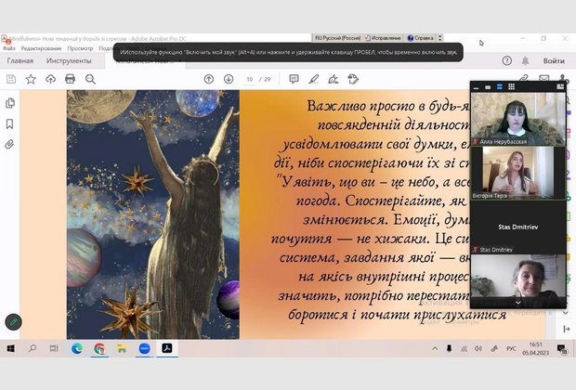Switch to the Главная tab

click(x=20, y=60)
